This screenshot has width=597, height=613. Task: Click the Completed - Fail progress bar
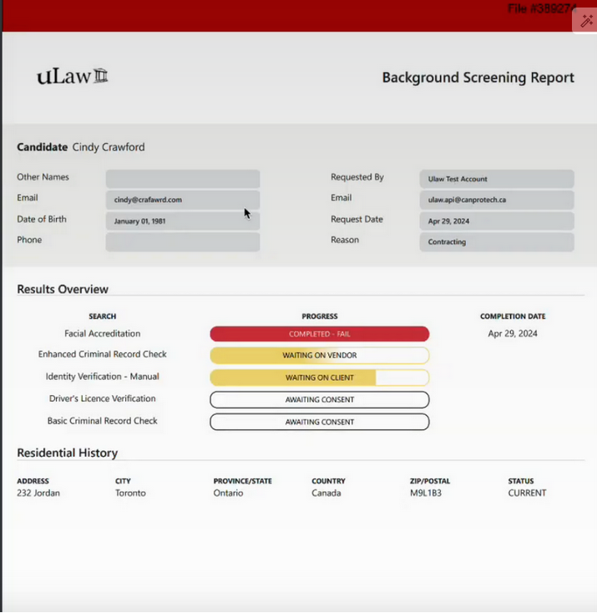tap(320, 334)
